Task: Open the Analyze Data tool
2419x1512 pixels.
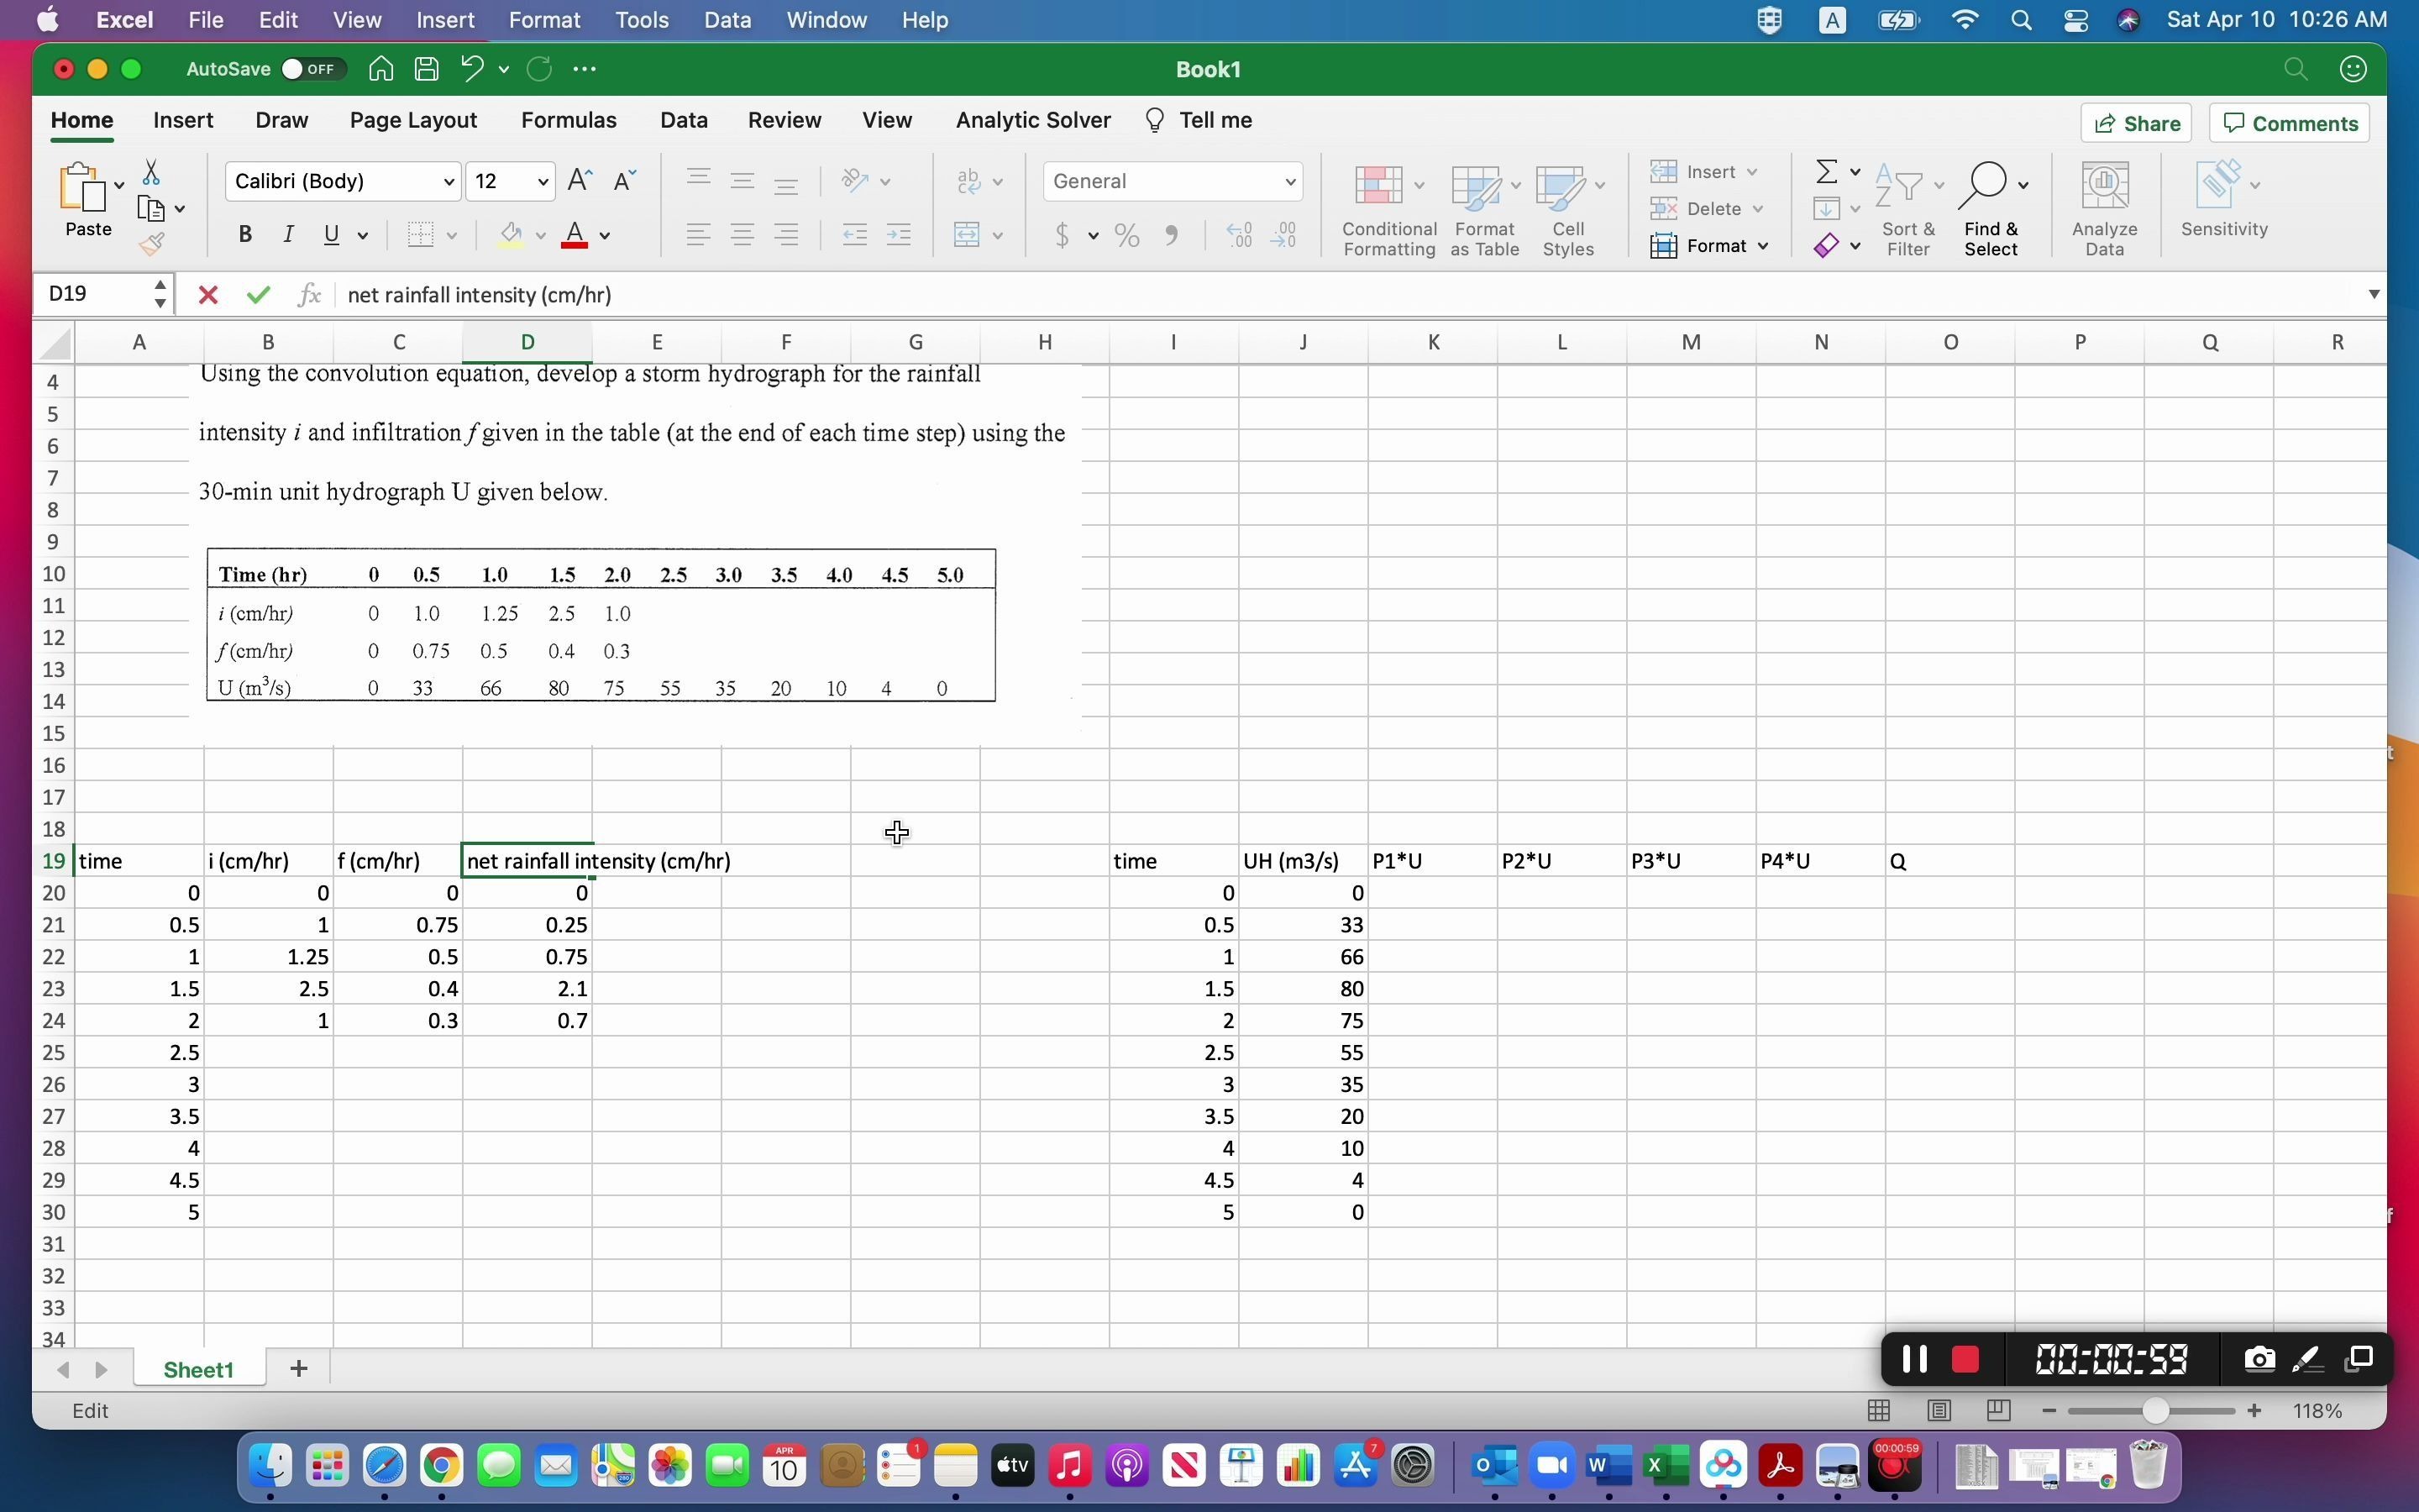Action: [2103, 205]
